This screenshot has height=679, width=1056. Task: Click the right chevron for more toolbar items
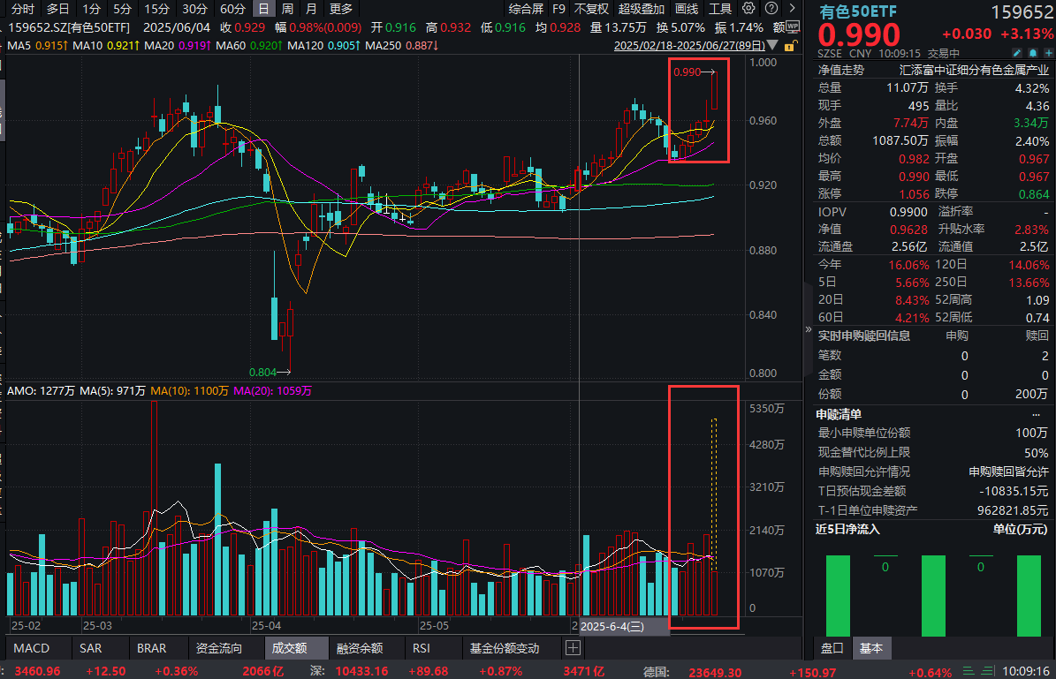pos(794,8)
